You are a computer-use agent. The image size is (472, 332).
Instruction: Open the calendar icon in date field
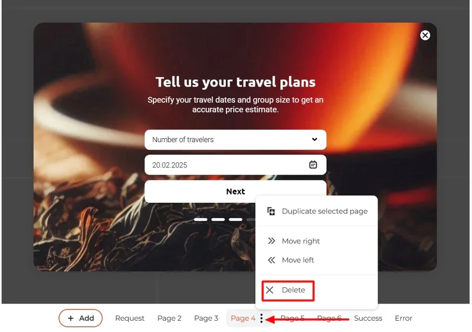(x=313, y=165)
